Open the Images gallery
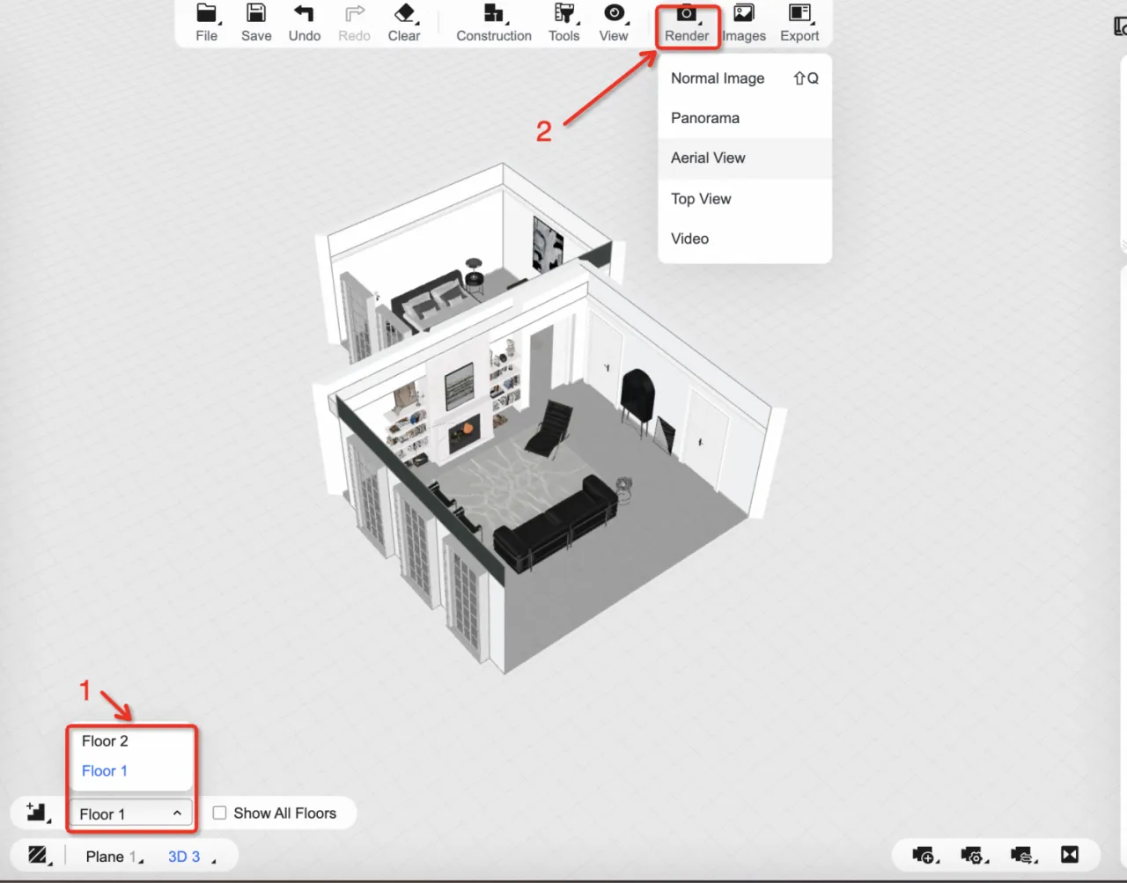 pyautogui.click(x=744, y=22)
